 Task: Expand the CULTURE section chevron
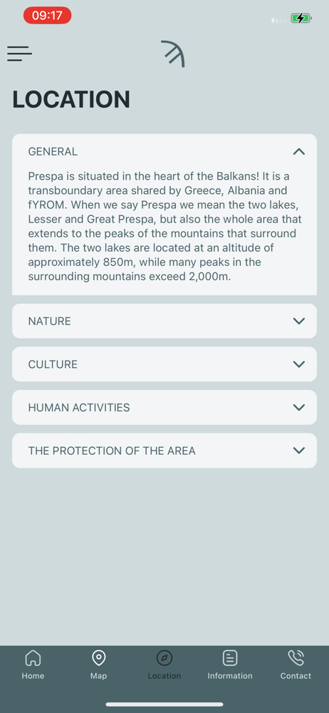click(x=299, y=364)
